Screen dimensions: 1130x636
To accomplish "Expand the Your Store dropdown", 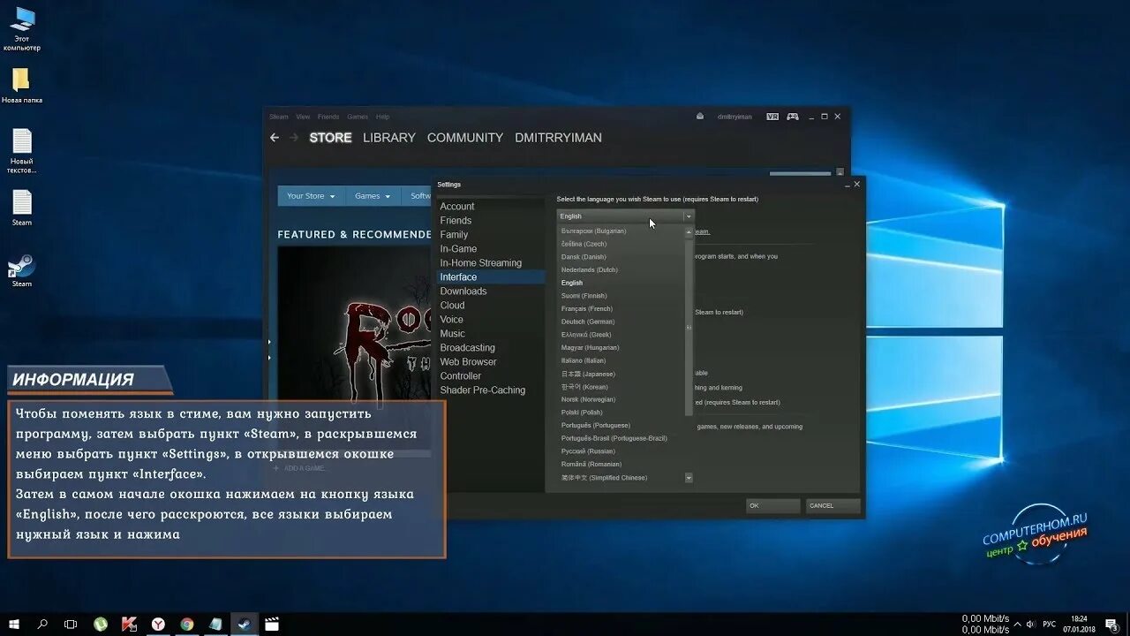I will [x=311, y=196].
